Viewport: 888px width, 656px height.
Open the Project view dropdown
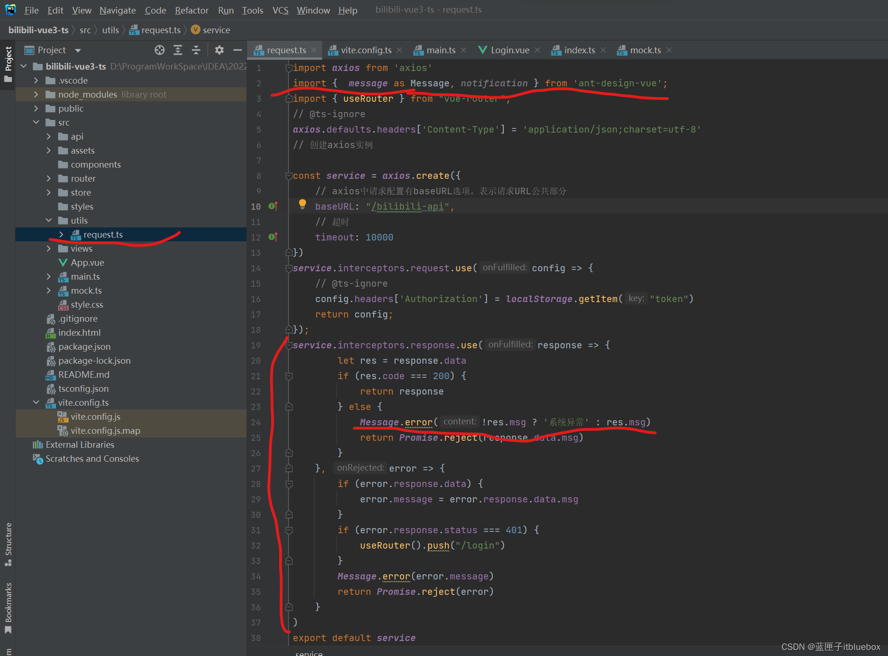click(x=78, y=50)
